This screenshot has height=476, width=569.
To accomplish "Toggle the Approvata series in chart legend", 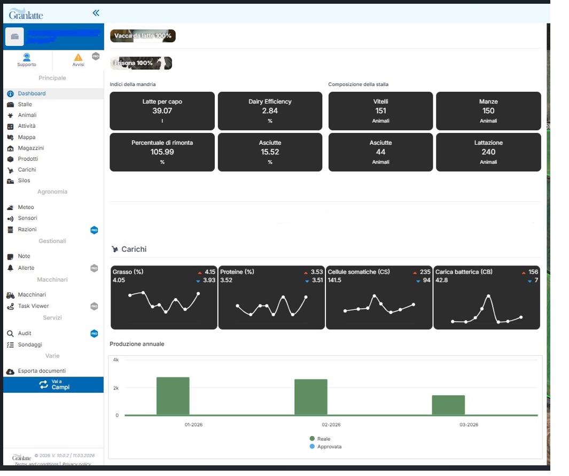I will click(312, 447).
